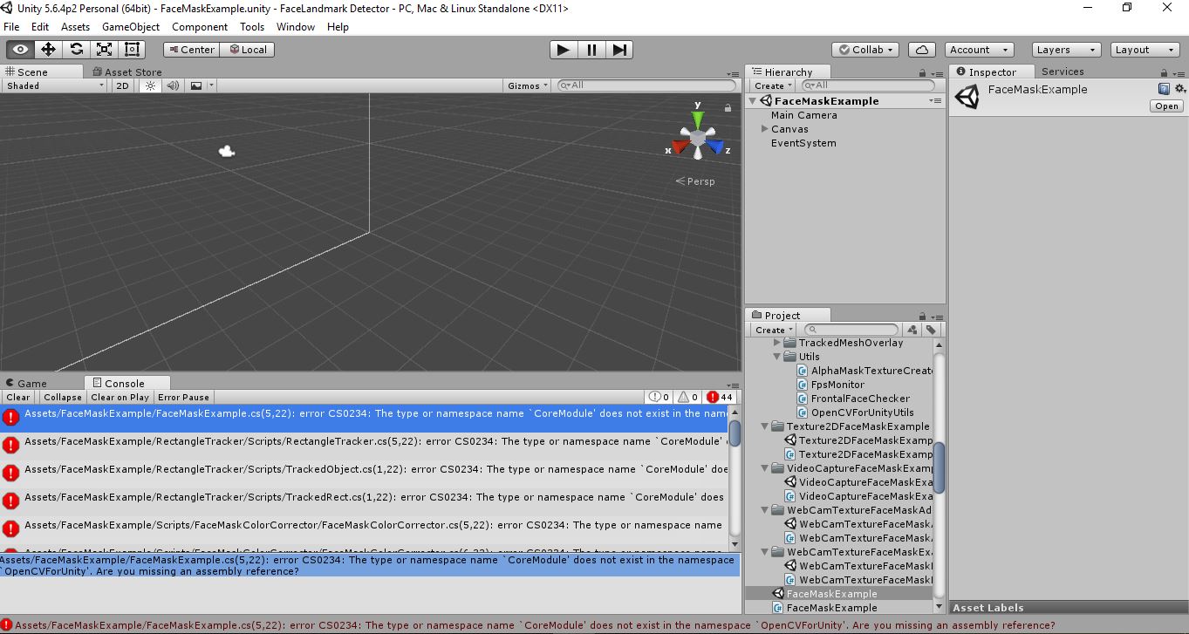Viewport: 1189px width, 634px height.
Task: Select the Rotate tool
Action: (x=77, y=50)
